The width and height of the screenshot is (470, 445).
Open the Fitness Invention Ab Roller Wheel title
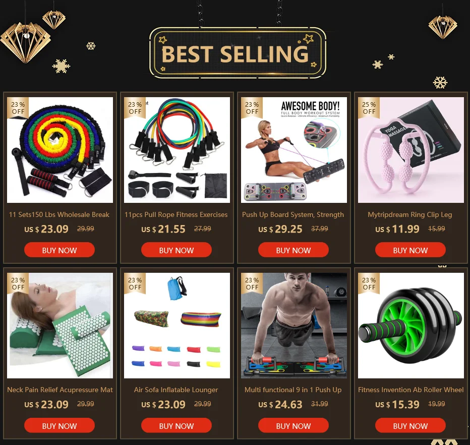pos(410,390)
